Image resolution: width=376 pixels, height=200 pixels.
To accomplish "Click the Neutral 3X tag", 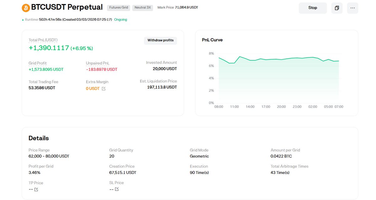I will tap(143, 8).
